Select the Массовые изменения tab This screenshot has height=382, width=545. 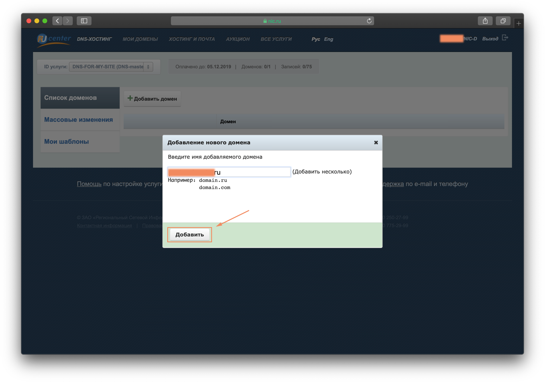coord(80,120)
